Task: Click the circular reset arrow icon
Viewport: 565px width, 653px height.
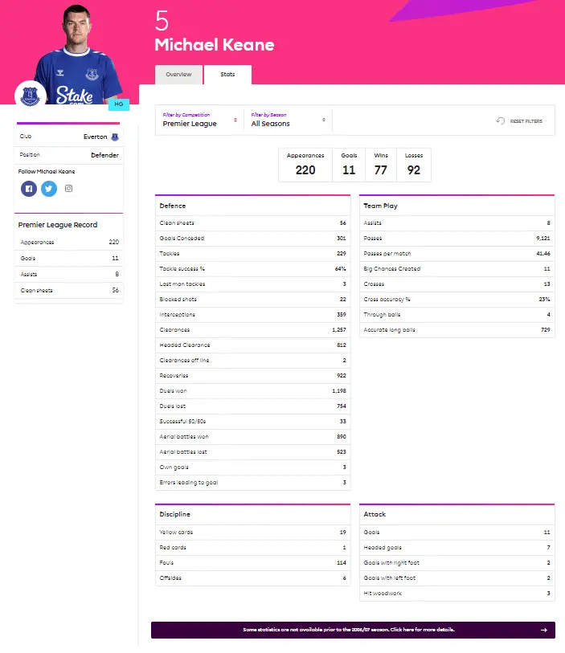Action: [500, 121]
